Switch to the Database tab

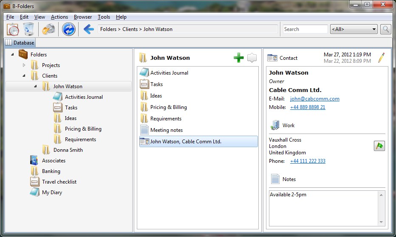[x=20, y=43]
